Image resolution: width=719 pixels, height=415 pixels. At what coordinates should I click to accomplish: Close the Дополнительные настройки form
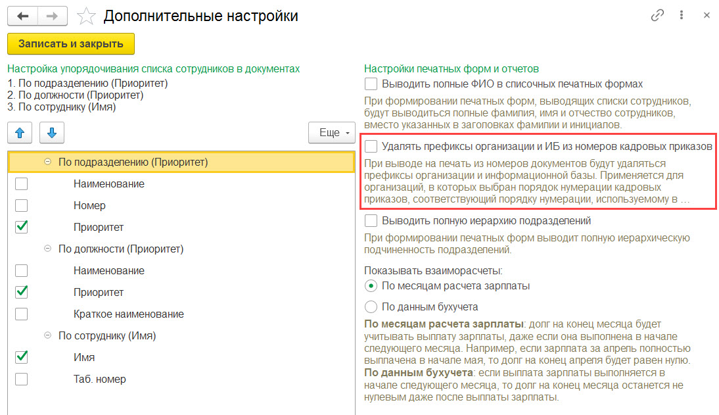coord(707,15)
